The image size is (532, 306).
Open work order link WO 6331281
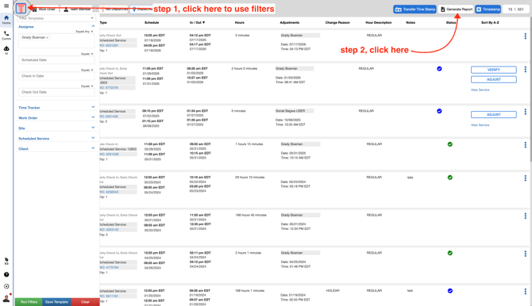click(x=109, y=45)
